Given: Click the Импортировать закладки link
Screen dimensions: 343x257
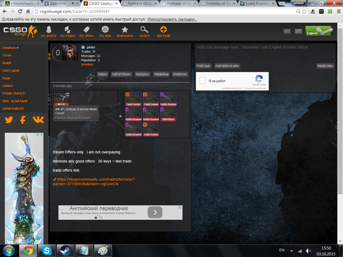Looking at the screenshot, I should pyautogui.click(x=172, y=19).
